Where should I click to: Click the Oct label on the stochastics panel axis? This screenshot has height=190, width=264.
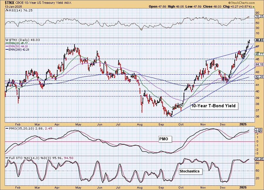[181, 187]
